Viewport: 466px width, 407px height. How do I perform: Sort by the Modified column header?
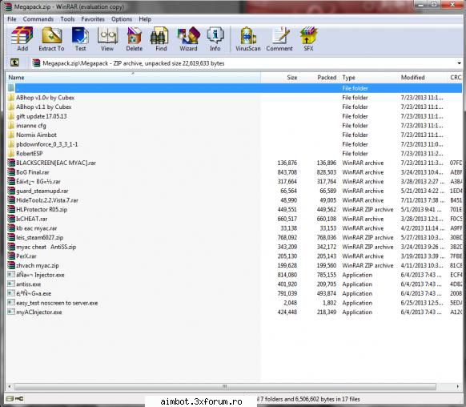pyautogui.click(x=423, y=77)
